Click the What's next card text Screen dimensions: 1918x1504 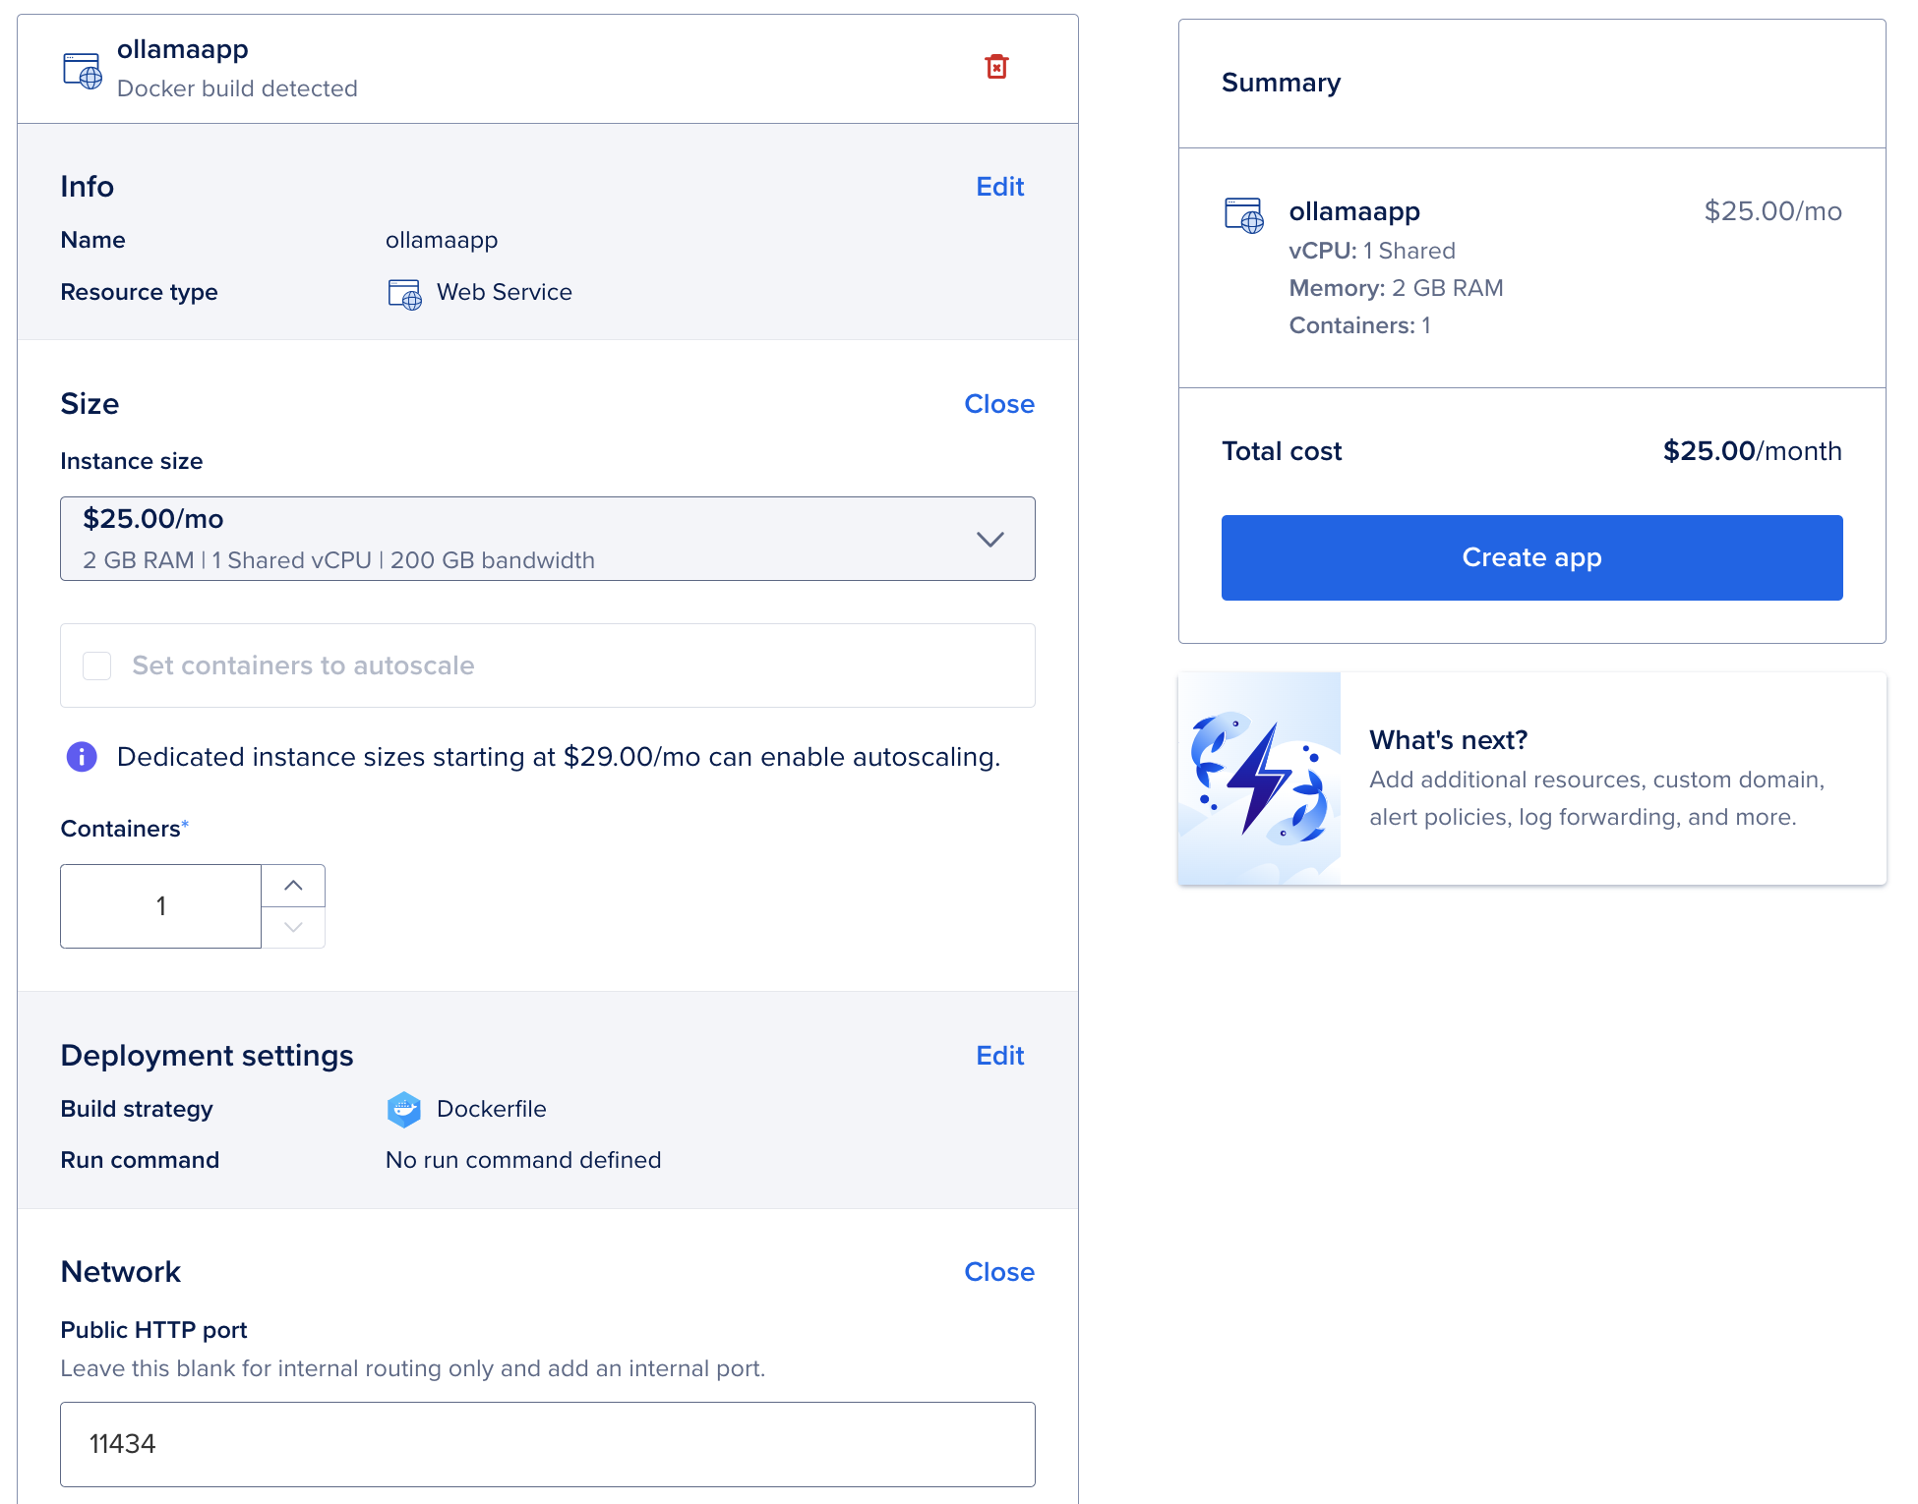pyautogui.click(x=1597, y=779)
